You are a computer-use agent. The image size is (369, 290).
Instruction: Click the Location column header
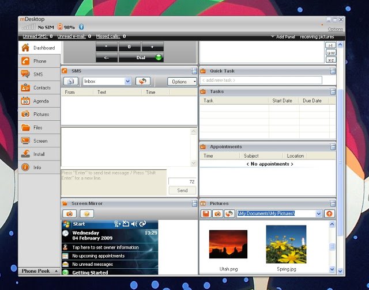(x=295, y=156)
